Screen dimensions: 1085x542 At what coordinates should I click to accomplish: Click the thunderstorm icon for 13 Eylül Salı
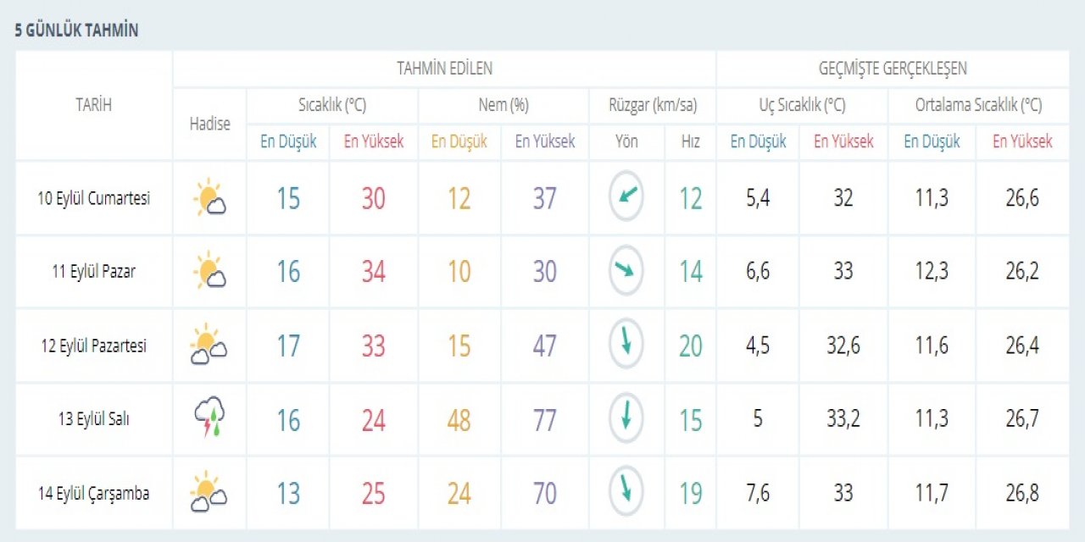[x=209, y=419]
